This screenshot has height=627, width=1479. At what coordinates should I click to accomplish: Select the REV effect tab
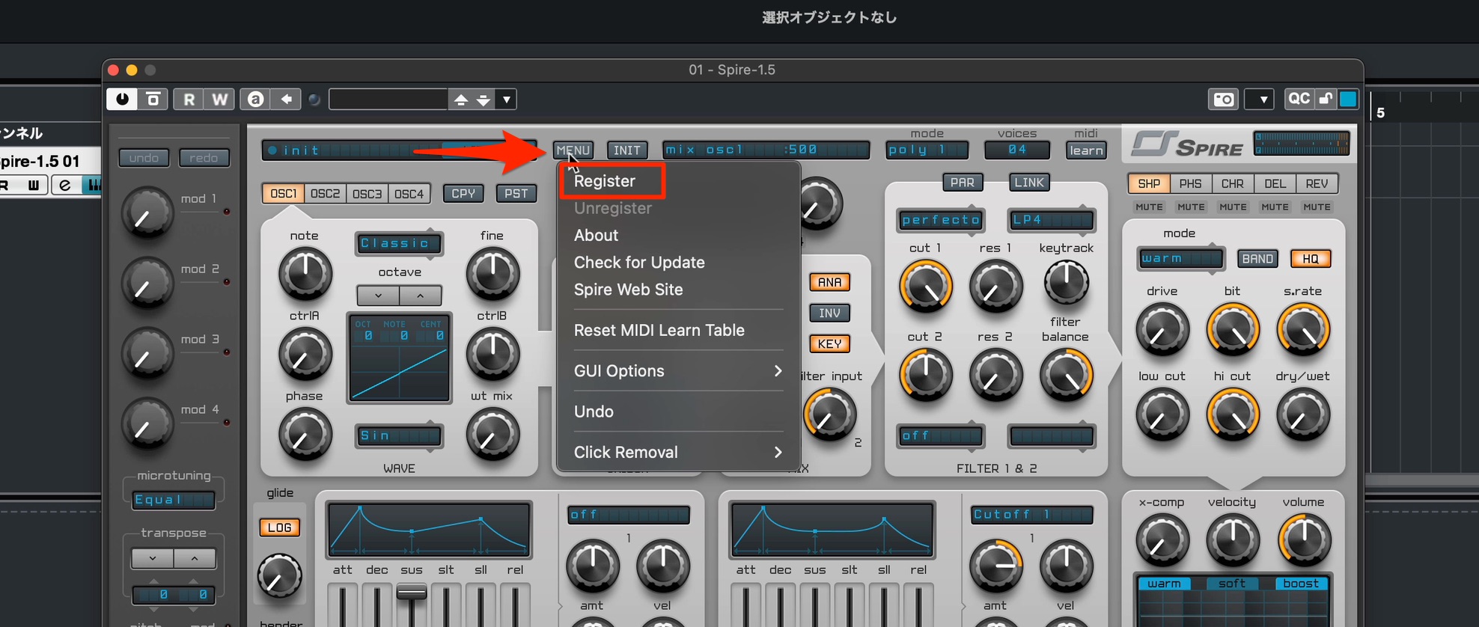(x=1317, y=183)
